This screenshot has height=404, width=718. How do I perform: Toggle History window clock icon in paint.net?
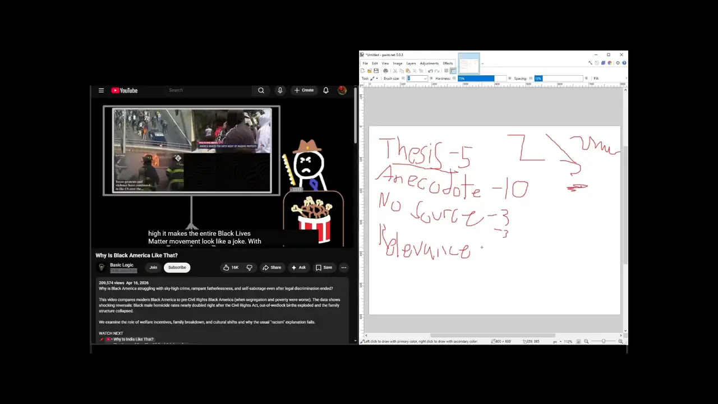tap(597, 63)
